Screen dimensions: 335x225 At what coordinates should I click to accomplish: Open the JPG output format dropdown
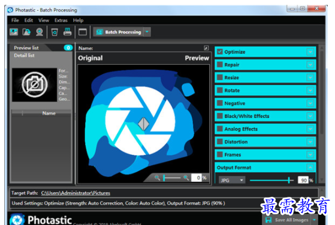pyautogui.click(x=232, y=180)
